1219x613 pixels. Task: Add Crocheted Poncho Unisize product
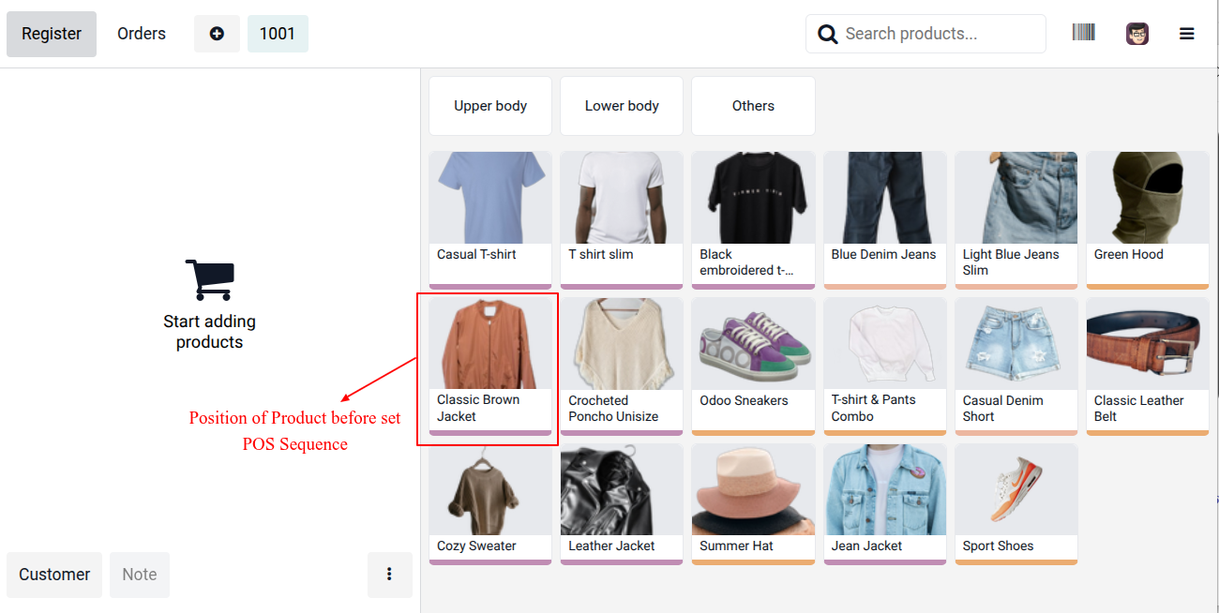pyautogui.click(x=622, y=366)
